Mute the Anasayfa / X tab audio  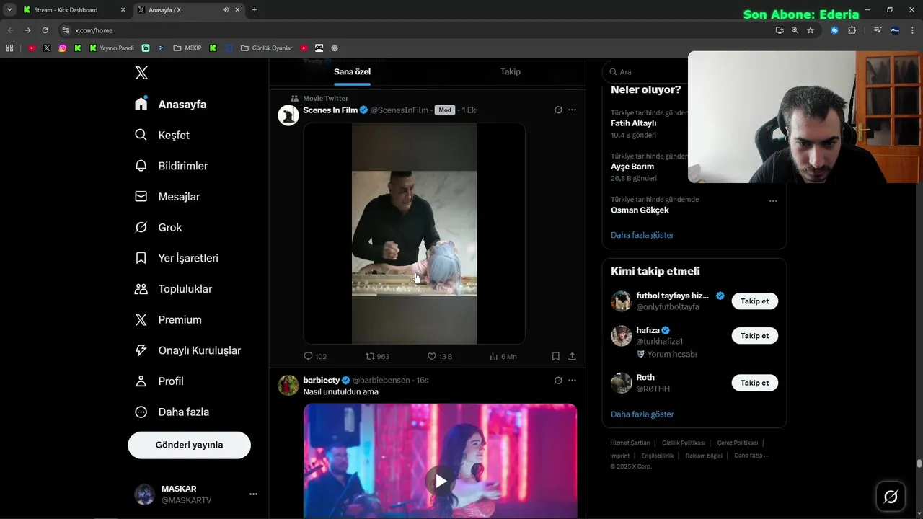pyautogui.click(x=226, y=10)
